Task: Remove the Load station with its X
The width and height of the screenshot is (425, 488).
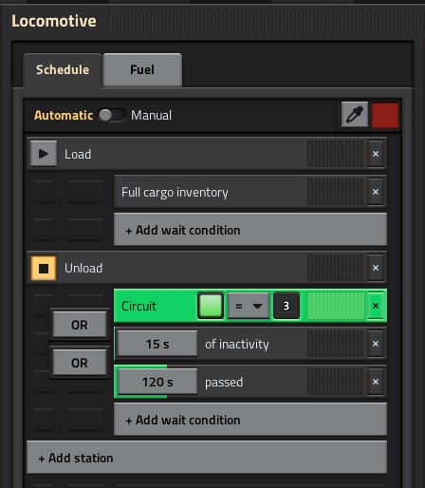Action: coord(376,154)
